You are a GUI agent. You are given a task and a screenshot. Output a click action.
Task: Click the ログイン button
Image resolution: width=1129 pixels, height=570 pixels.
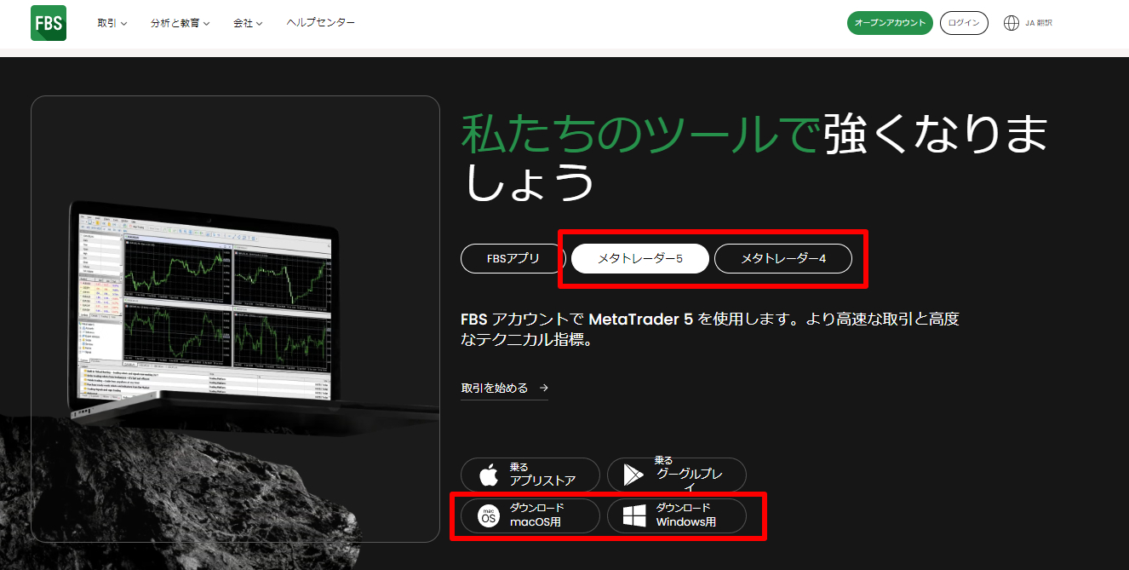(964, 23)
